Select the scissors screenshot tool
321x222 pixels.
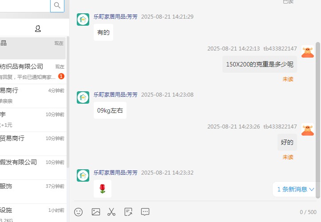111,212
